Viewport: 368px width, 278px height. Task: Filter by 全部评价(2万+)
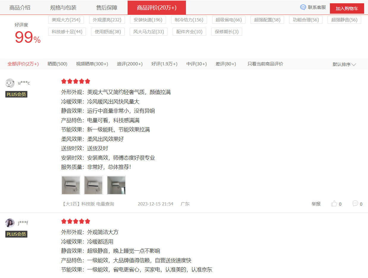point(23,64)
